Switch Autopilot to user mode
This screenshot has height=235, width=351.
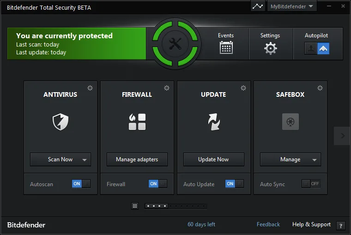tap(311, 48)
